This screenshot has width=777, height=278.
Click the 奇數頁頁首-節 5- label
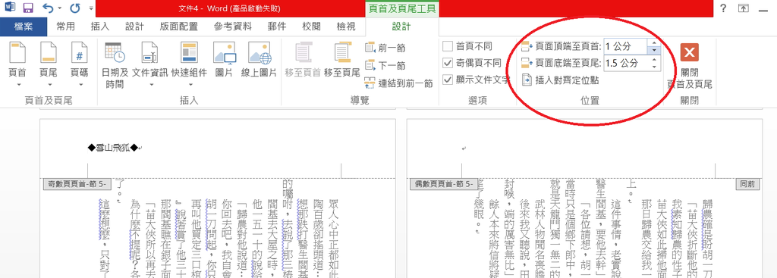78,184
